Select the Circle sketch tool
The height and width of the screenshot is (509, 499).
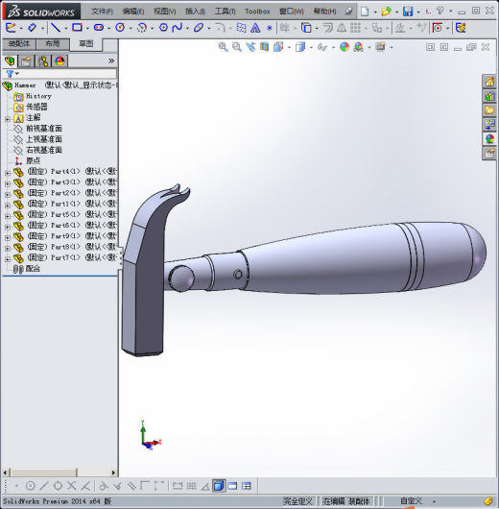[x=120, y=28]
